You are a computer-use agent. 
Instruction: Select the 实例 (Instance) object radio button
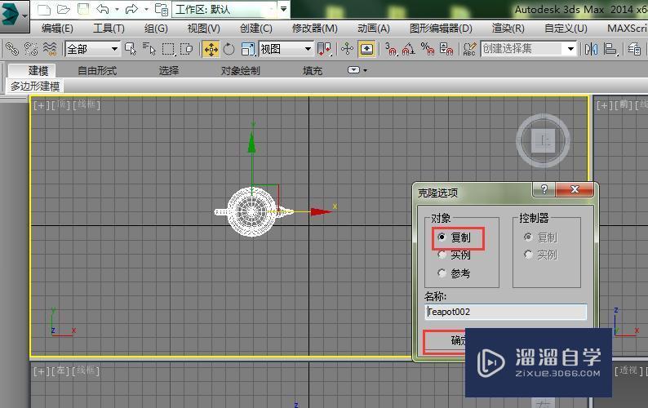[442, 255]
